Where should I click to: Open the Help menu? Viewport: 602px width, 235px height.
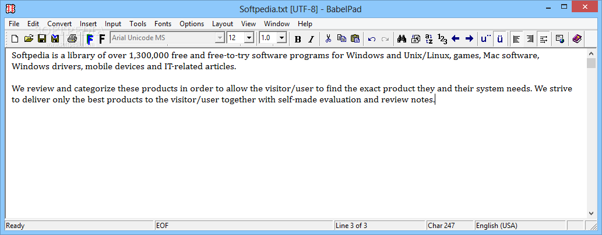click(305, 24)
